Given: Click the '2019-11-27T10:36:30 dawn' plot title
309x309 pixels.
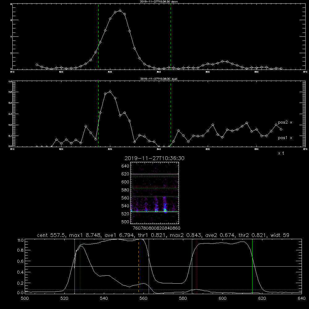Looking at the screenshot, I should (159, 2).
